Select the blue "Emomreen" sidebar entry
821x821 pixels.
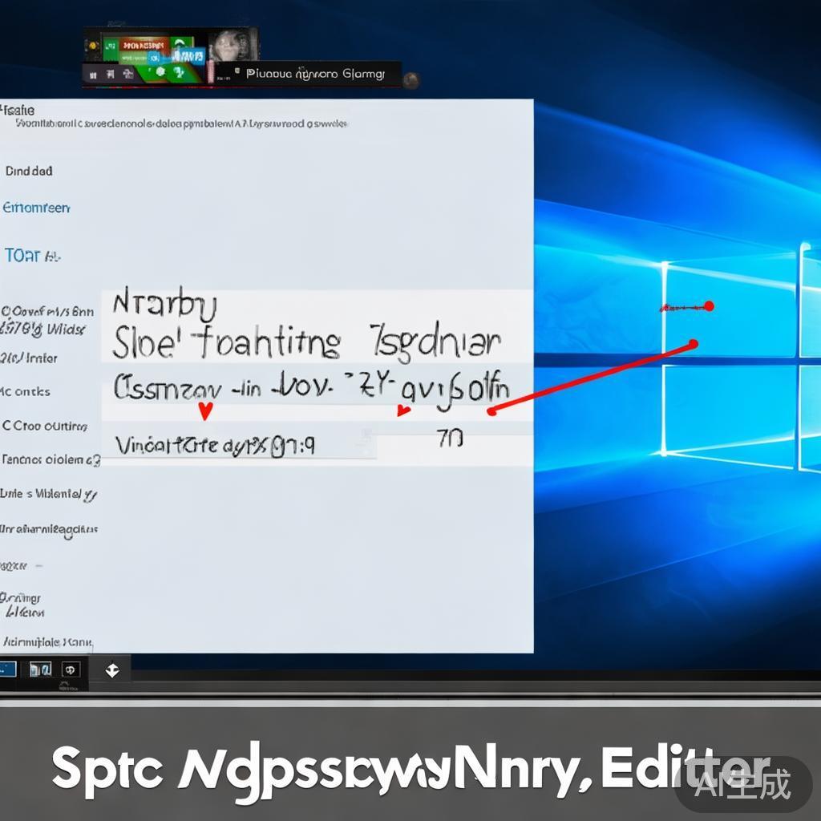37,208
